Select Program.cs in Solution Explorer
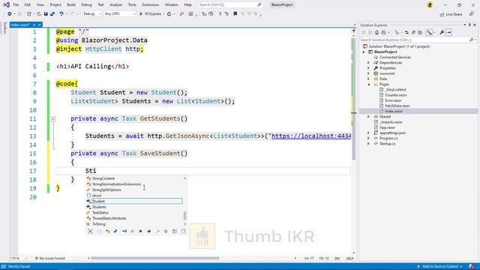The image size is (480, 270). pos(388,138)
